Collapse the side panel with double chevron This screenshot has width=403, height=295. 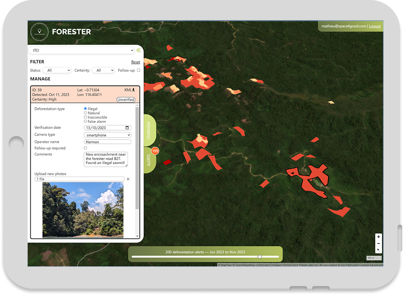[x=138, y=50]
